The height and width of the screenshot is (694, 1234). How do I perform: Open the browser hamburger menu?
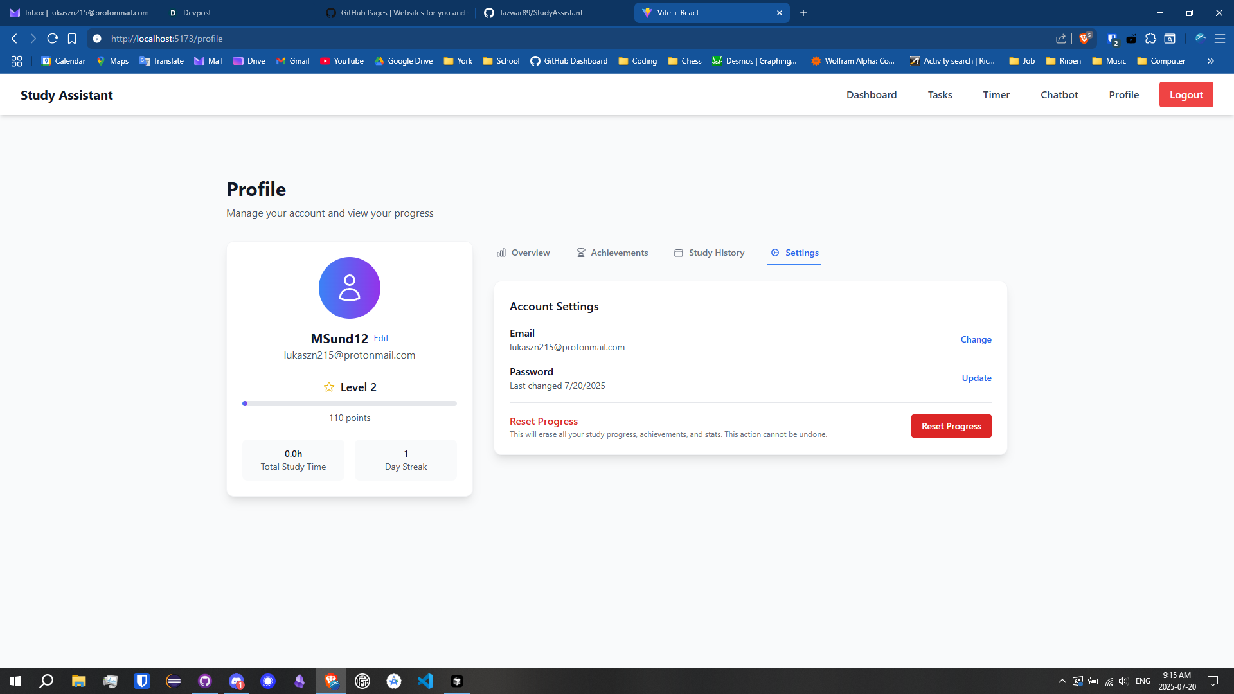coord(1219,39)
